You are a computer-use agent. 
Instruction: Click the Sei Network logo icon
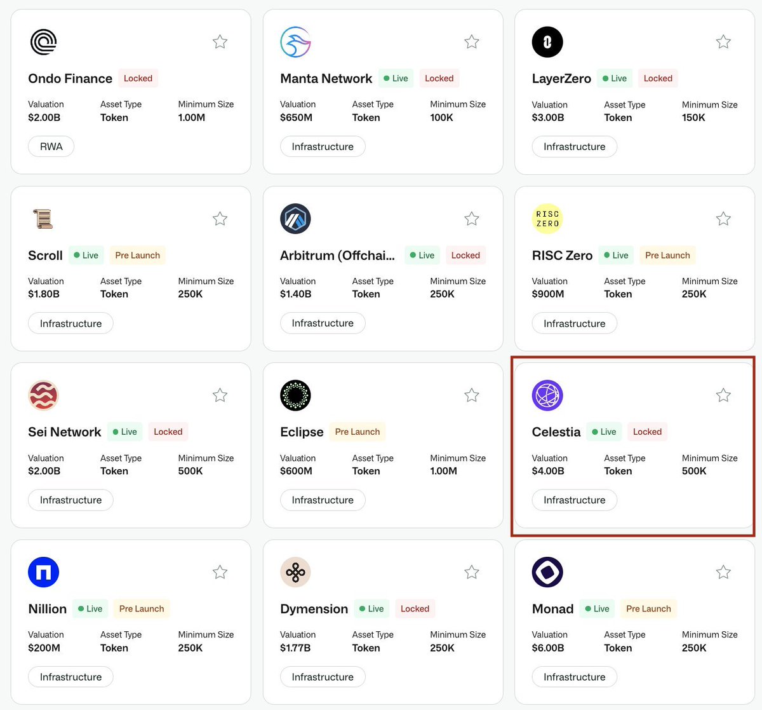tap(44, 395)
